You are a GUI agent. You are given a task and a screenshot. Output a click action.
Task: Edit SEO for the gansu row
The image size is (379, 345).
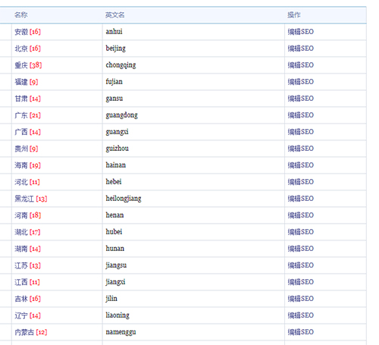[x=301, y=99]
